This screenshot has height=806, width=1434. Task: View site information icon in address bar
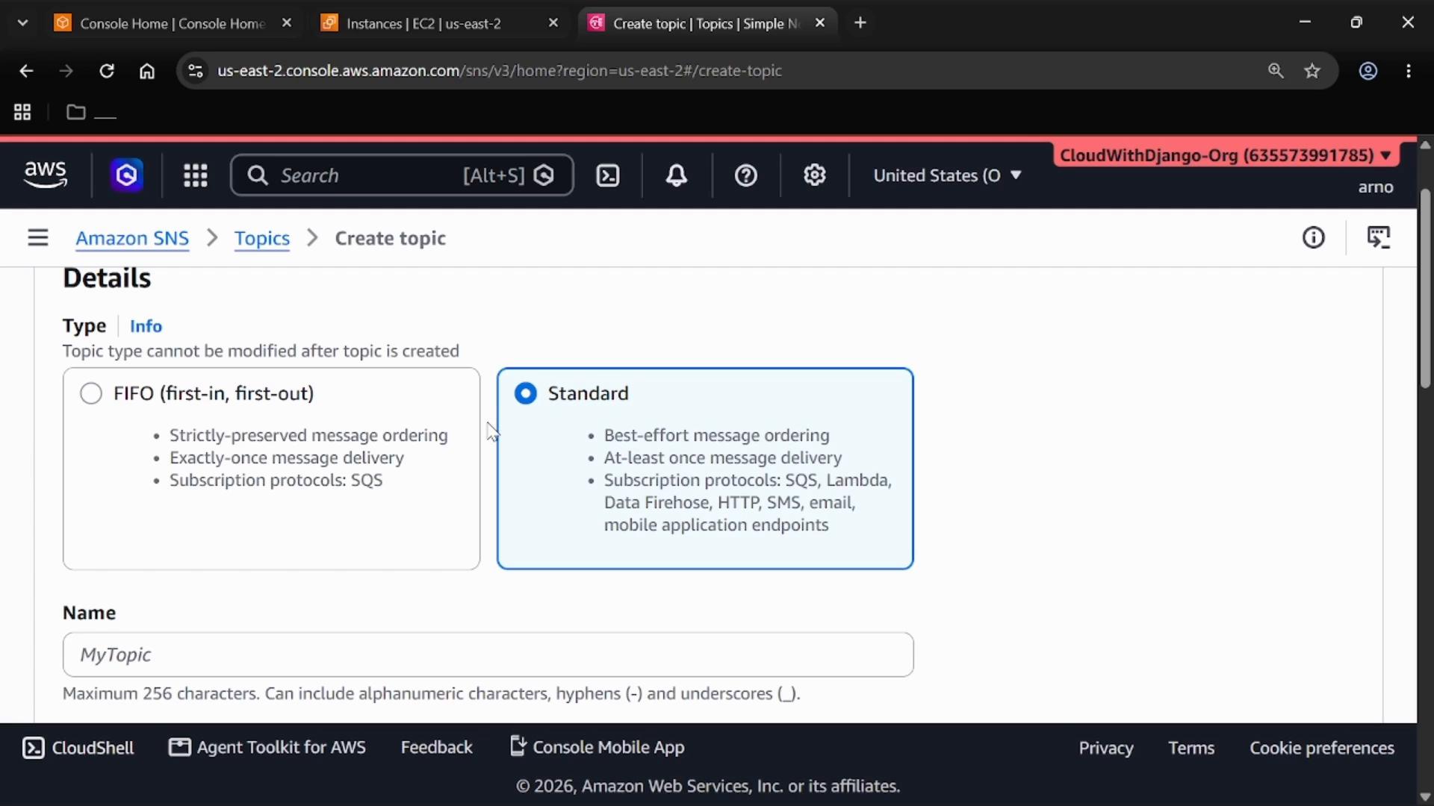coord(195,71)
